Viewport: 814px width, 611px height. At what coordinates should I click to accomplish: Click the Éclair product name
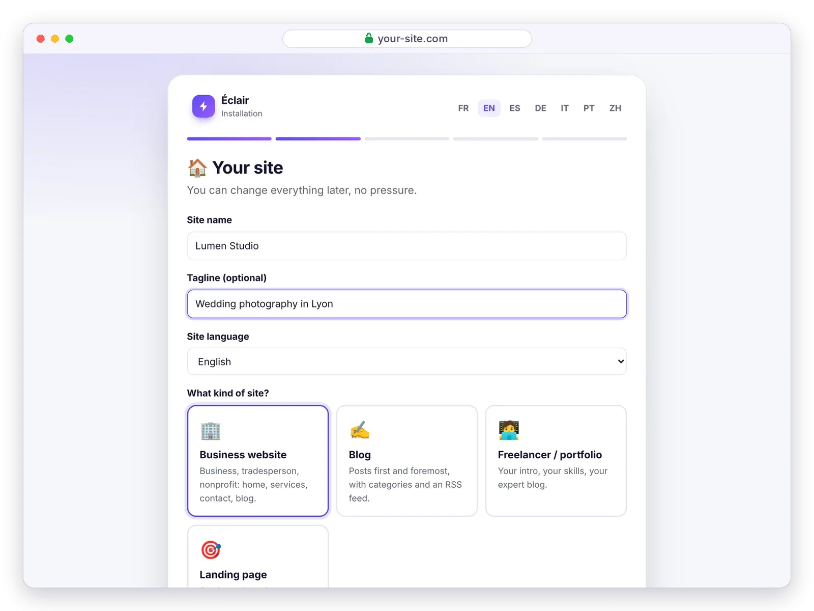(x=235, y=100)
